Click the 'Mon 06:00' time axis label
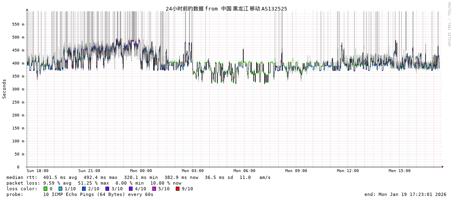 pyautogui.click(x=244, y=171)
